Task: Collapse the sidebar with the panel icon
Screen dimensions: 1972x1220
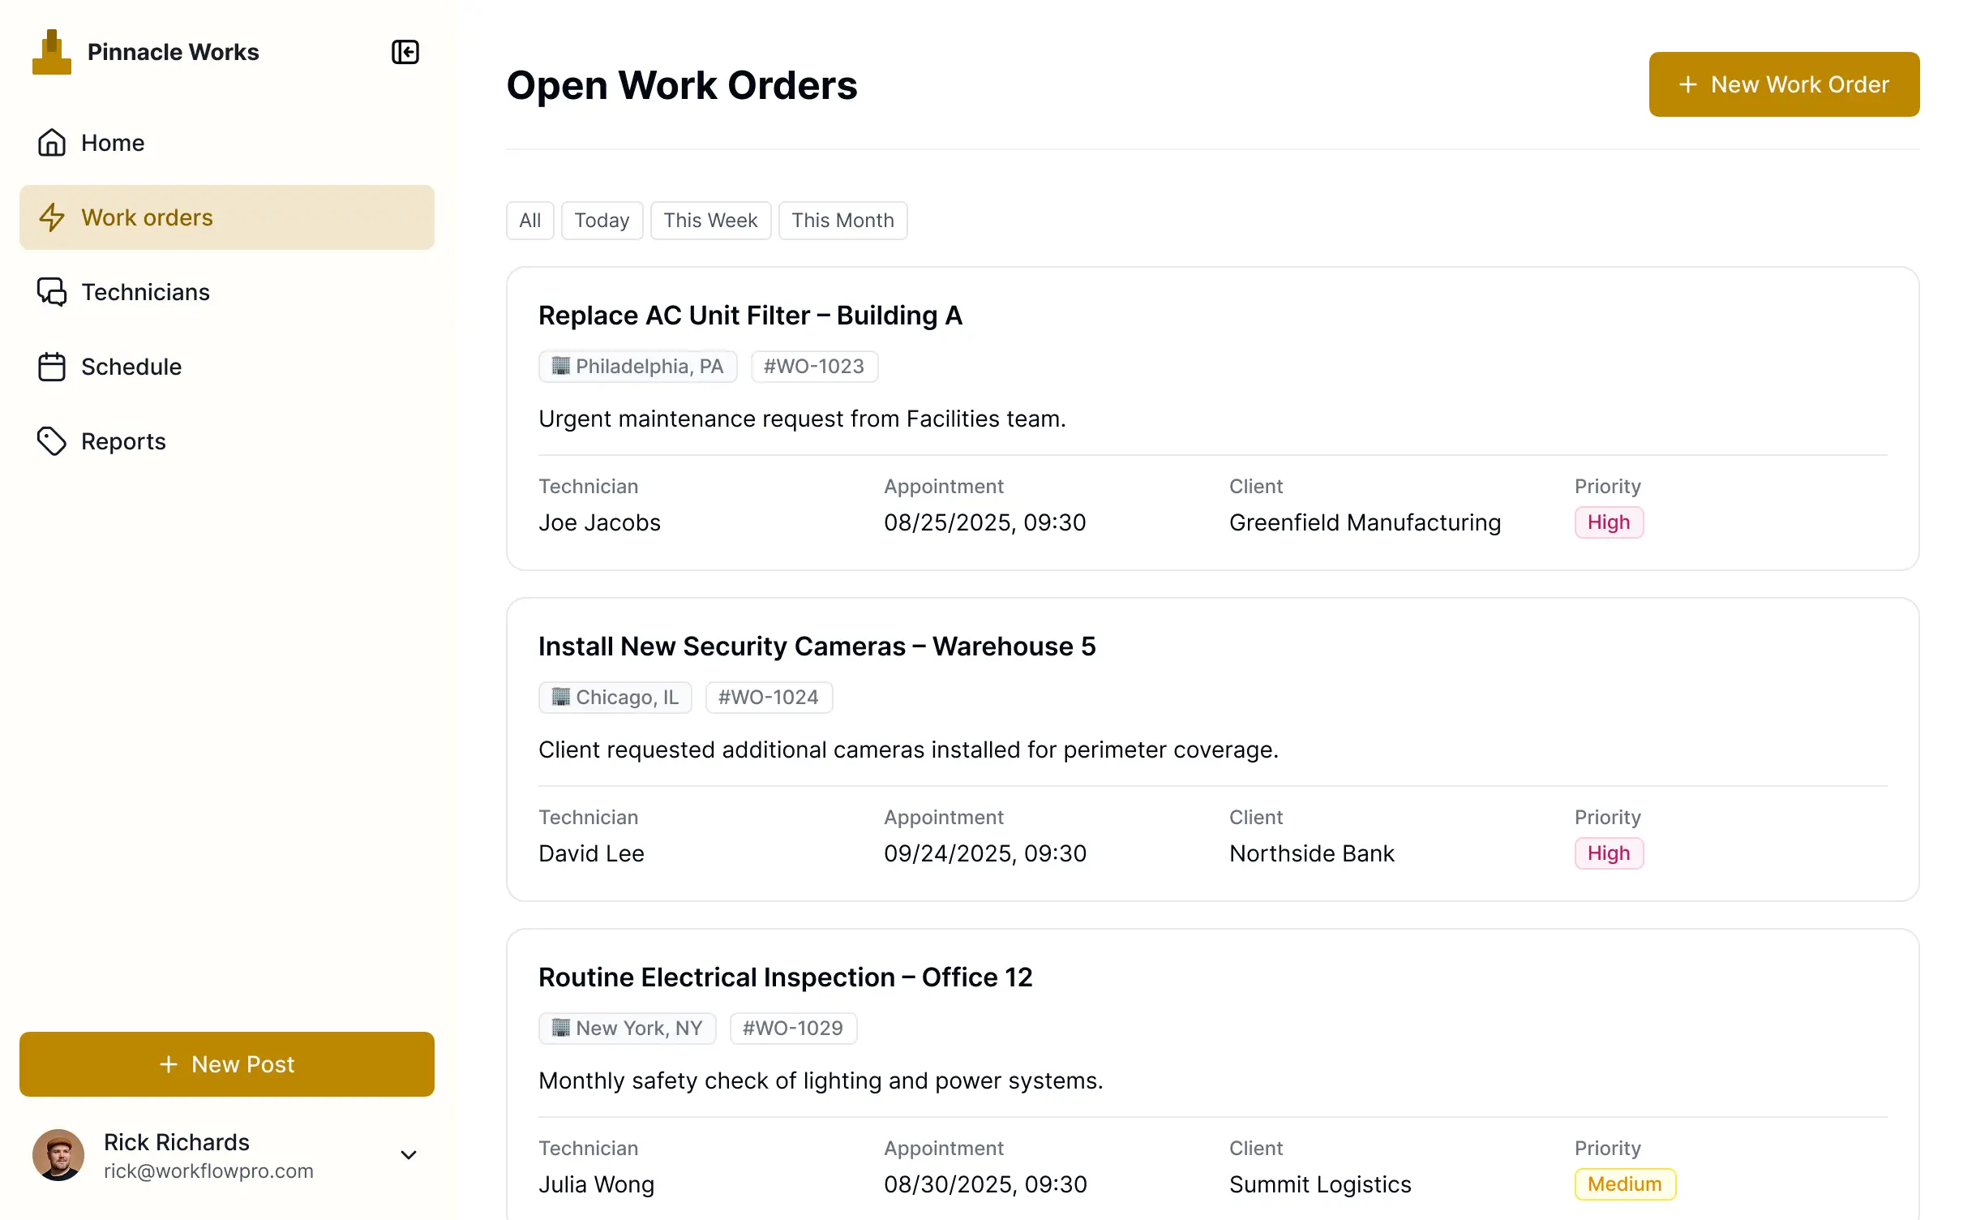Action: coord(405,52)
